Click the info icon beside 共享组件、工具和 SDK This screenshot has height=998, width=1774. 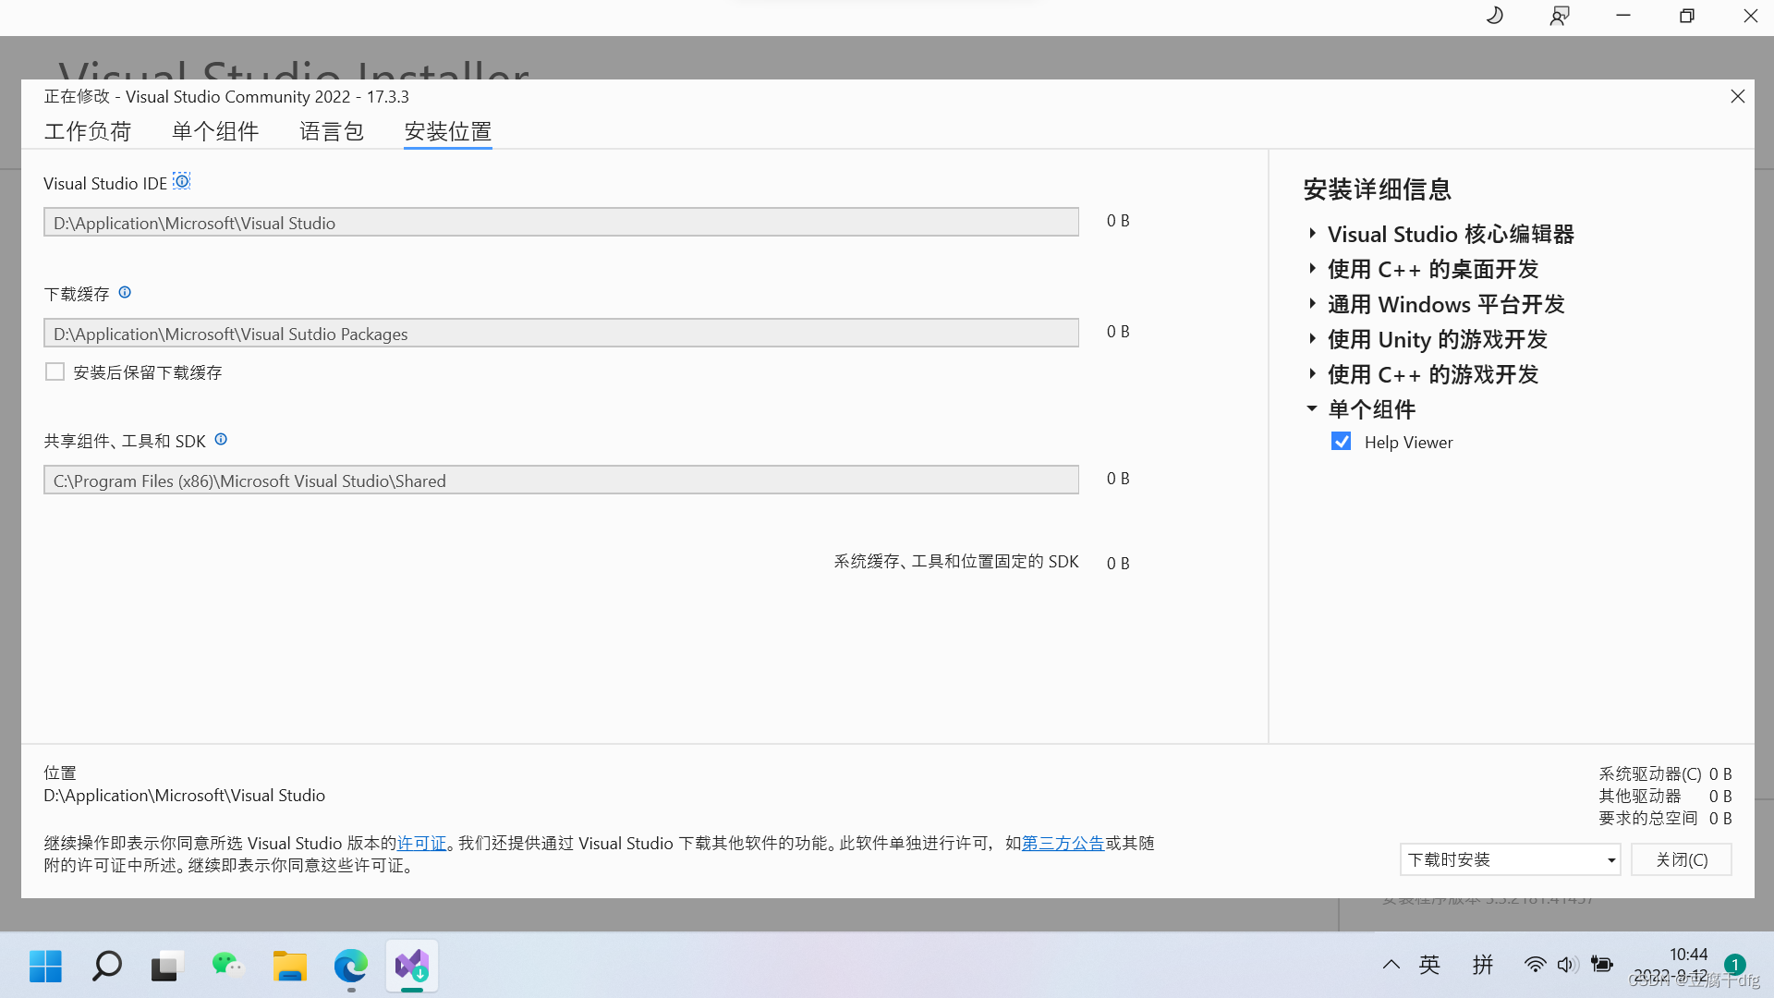point(221,439)
